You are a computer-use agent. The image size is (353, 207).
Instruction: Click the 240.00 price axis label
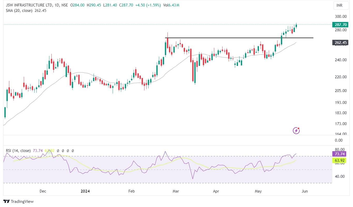tap(341, 60)
